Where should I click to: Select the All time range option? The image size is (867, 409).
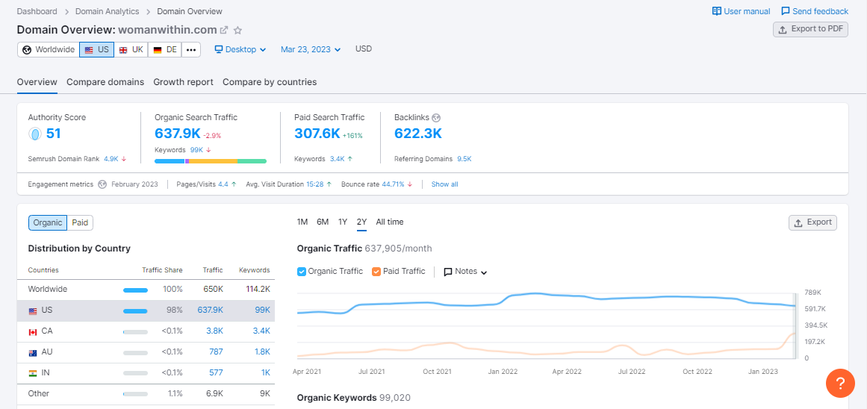point(389,222)
